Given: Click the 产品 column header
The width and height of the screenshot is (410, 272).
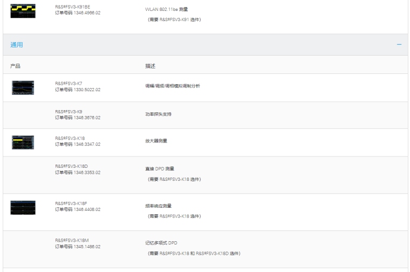Looking at the screenshot, I should (x=16, y=66).
